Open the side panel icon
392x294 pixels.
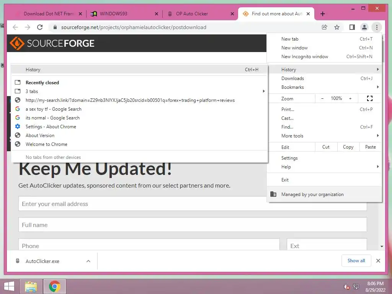pos(352,27)
